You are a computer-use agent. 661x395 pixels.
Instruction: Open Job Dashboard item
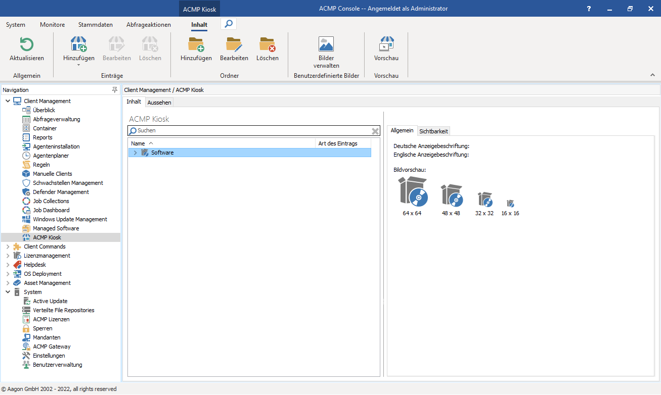click(51, 210)
